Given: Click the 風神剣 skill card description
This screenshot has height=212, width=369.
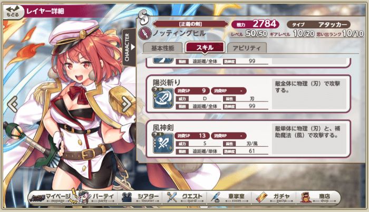Looking at the screenshot, I should [x=309, y=139].
